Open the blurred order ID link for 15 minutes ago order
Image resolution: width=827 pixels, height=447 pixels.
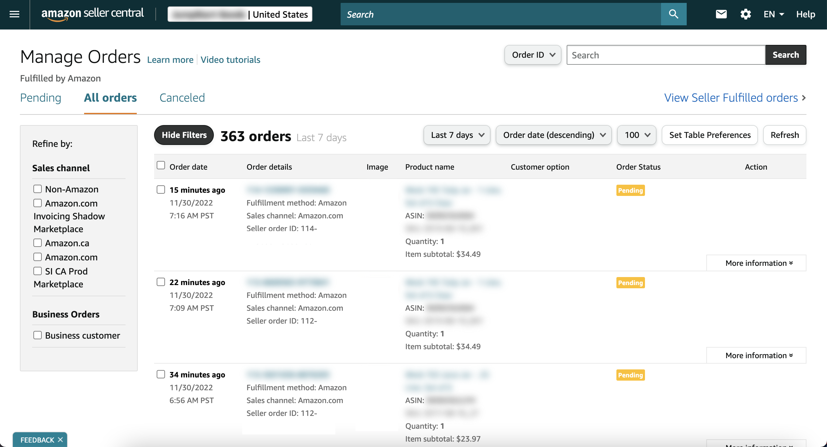[x=288, y=190]
